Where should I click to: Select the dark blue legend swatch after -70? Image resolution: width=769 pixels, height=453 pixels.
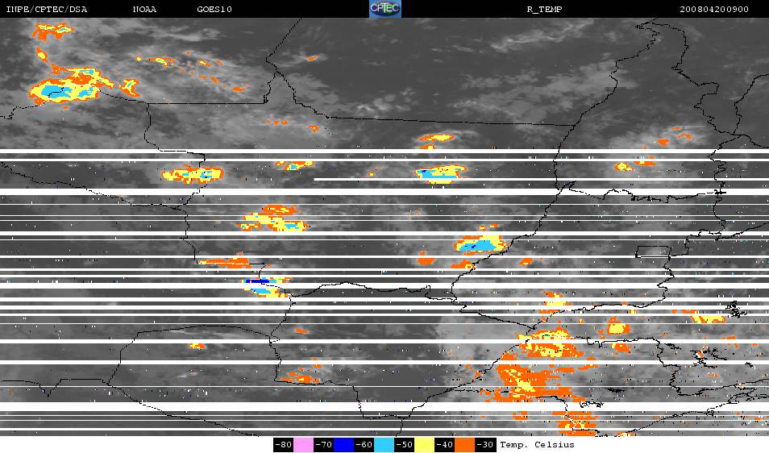tap(344, 445)
